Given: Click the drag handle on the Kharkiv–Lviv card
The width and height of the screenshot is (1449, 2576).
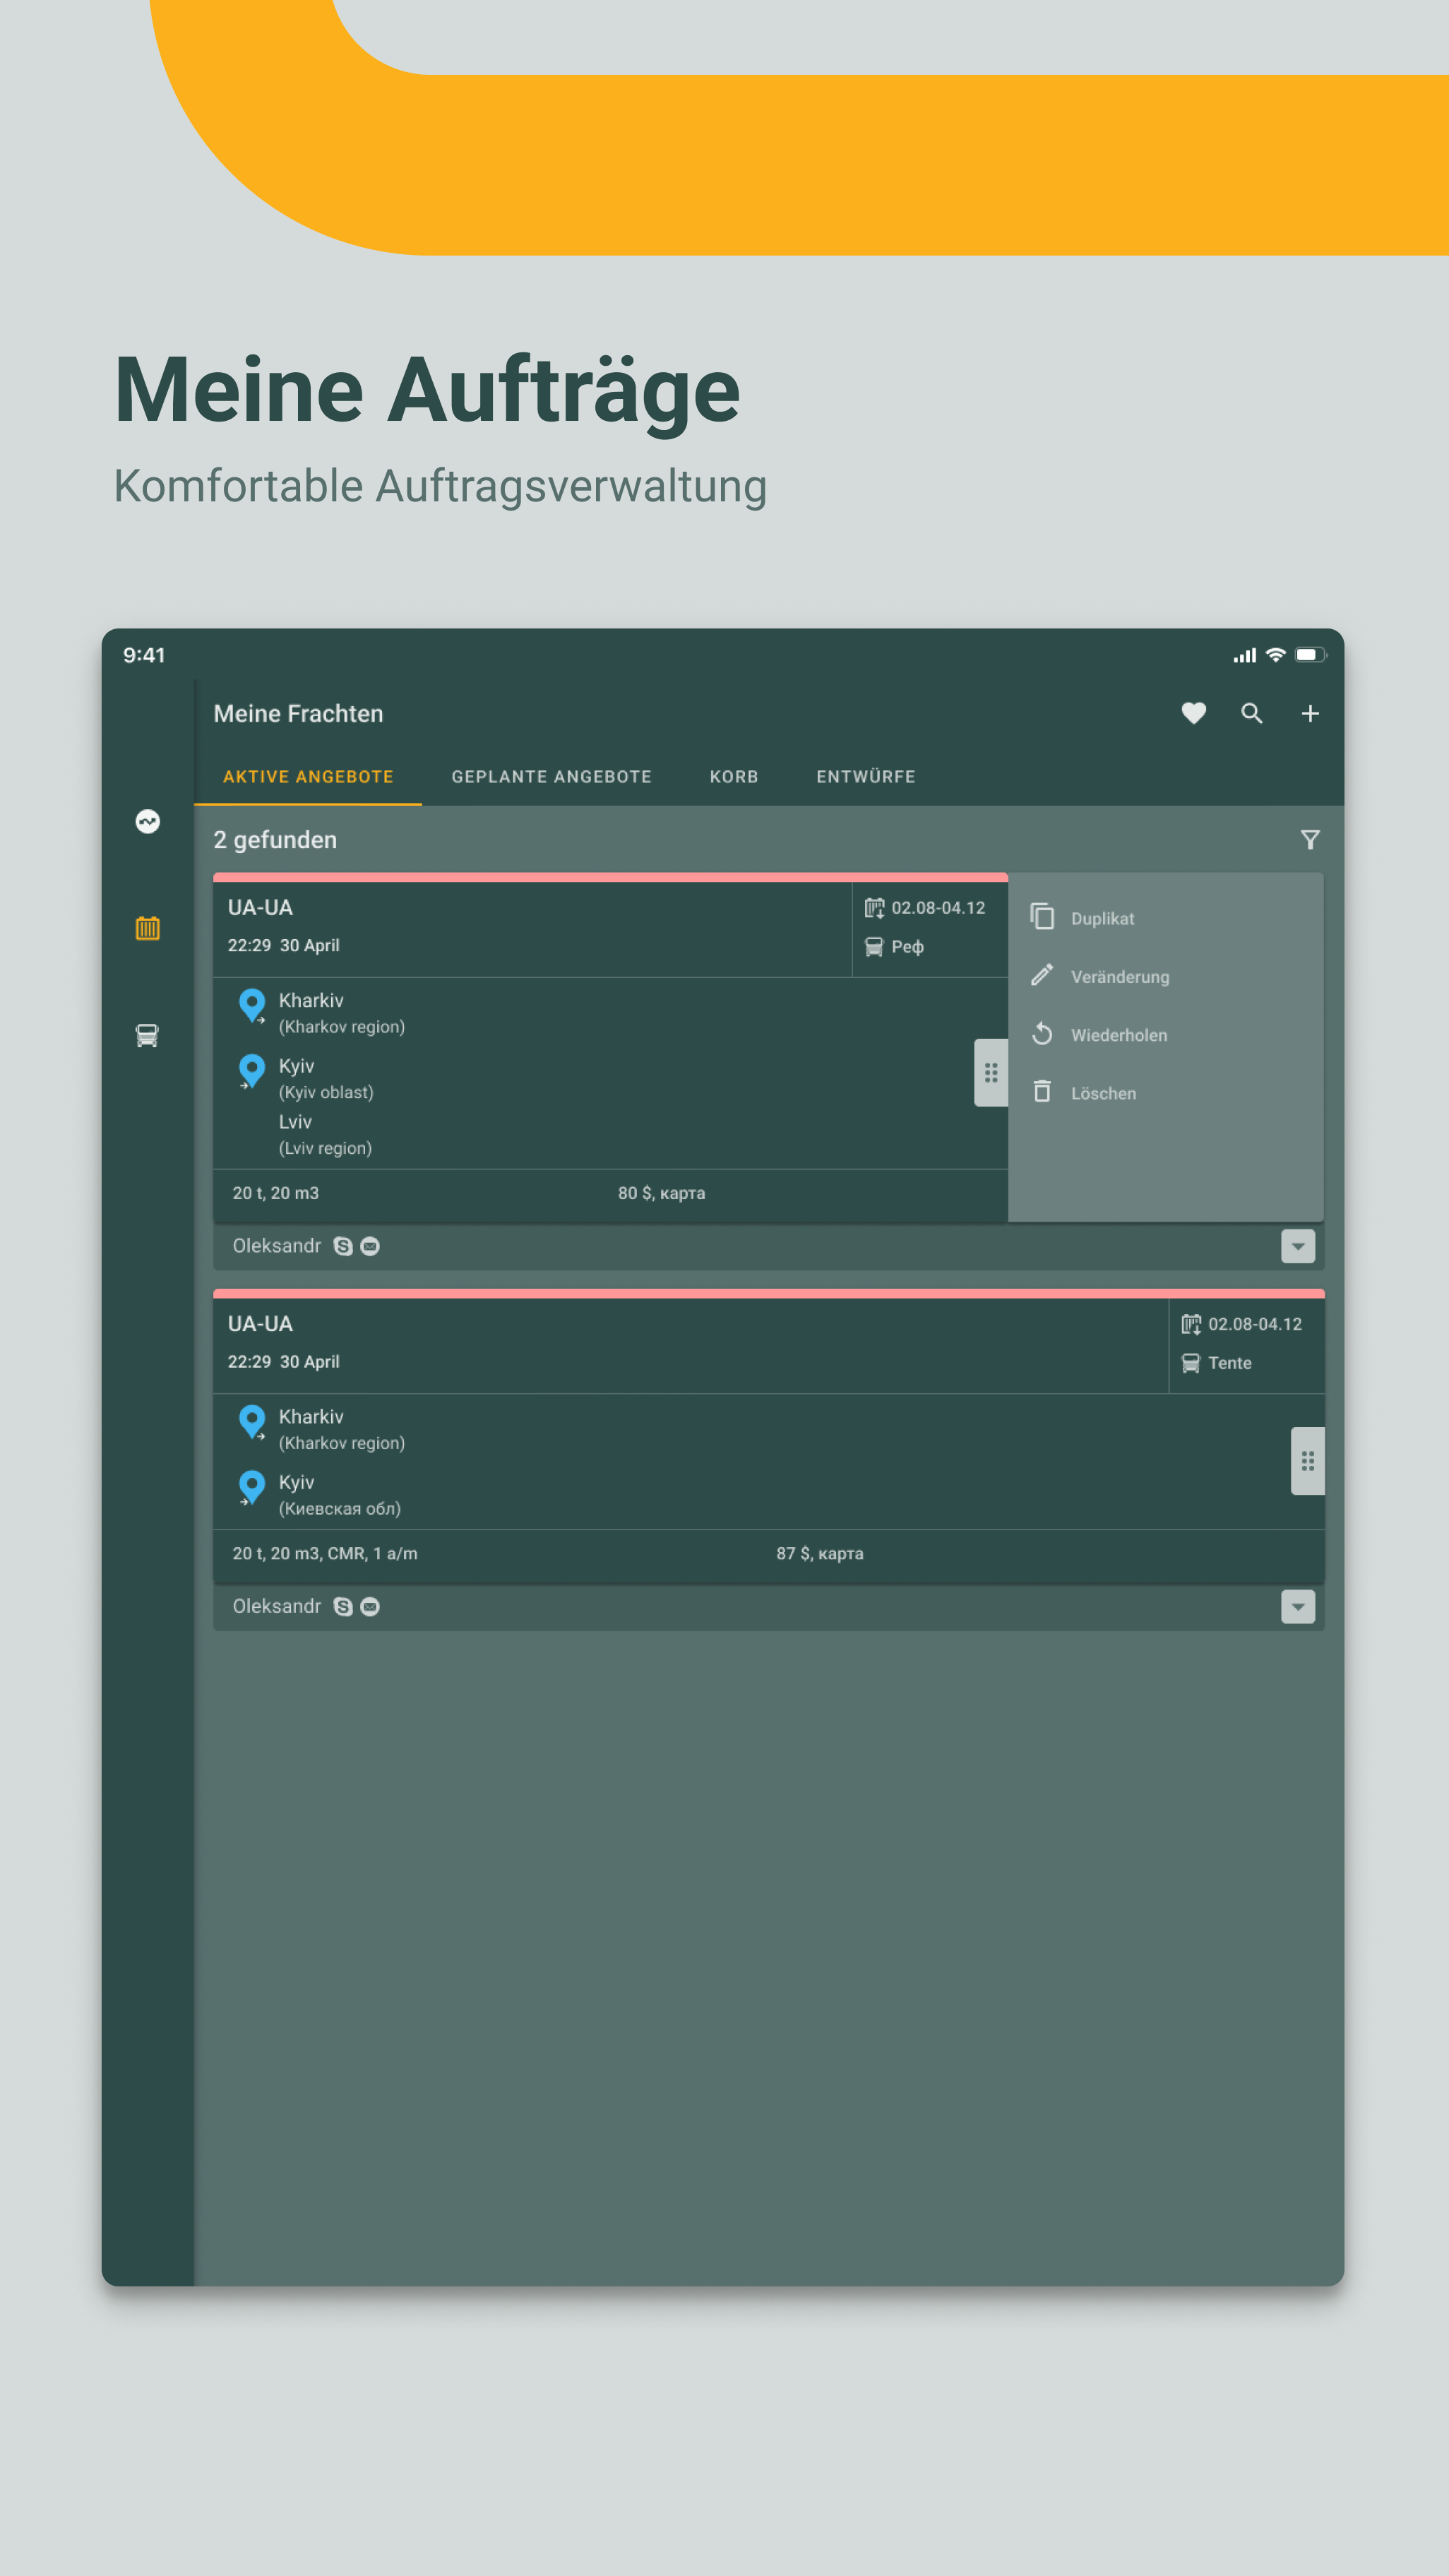Looking at the screenshot, I should 991,1072.
